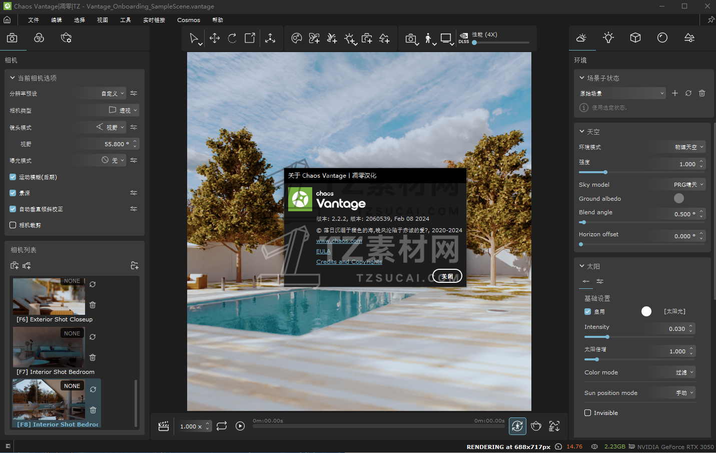The width and height of the screenshot is (716, 453).
Task: Add a new light source
Action: click(350, 39)
